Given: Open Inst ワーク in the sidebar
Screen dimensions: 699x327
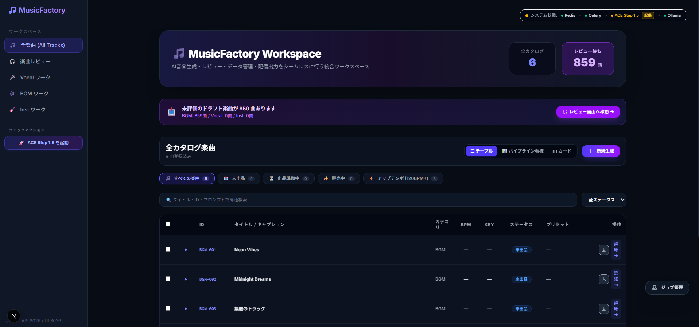Looking at the screenshot, I should click(43, 110).
